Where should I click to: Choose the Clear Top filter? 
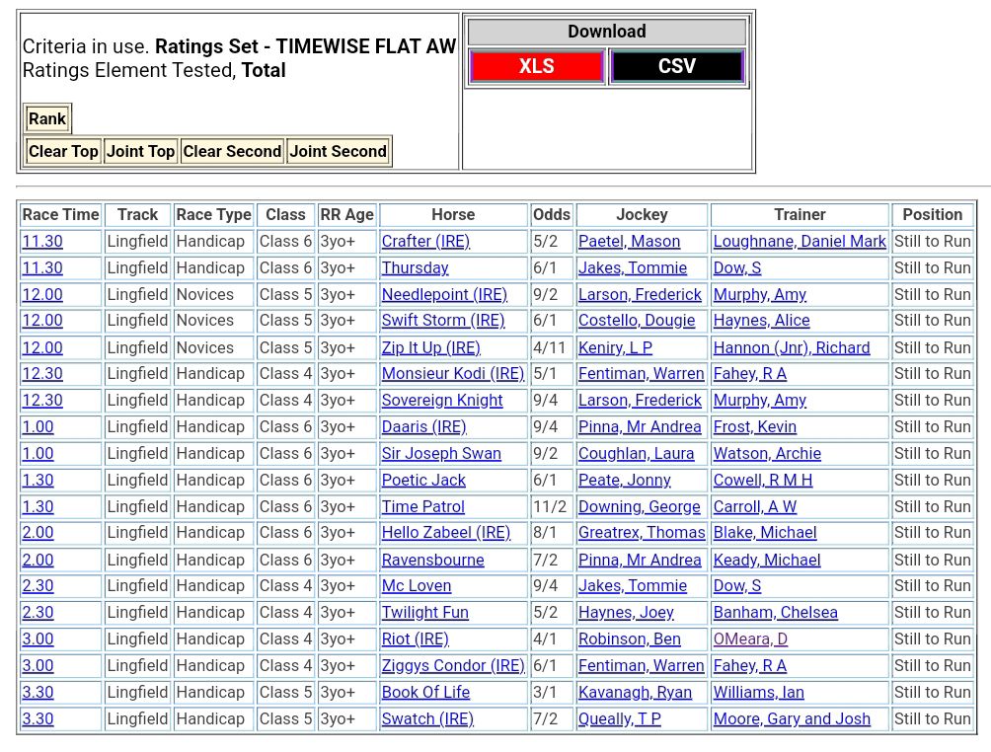(63, 151)
